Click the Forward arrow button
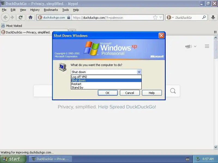The width and height of the screenshot is (218, 163). click(x=12, y=17)
